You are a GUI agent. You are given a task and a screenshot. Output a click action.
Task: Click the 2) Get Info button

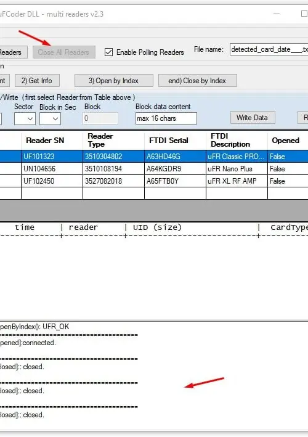pos(37,81)
